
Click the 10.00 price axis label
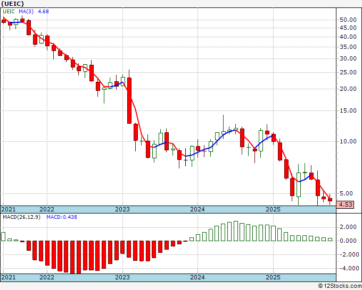click(348, 141)
